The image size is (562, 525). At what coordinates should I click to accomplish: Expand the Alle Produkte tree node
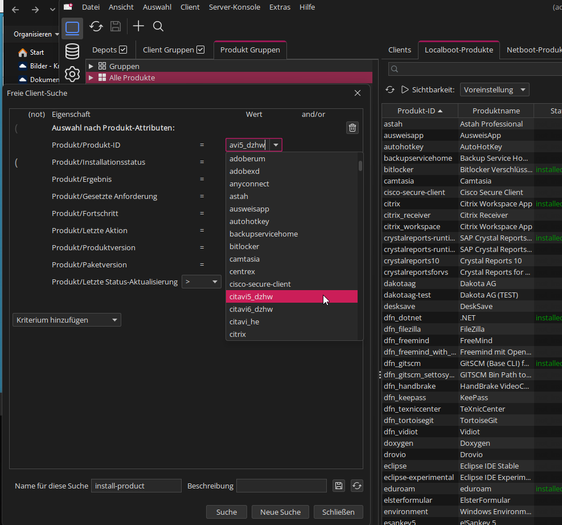pyautogui.click(x=91, y=78)
